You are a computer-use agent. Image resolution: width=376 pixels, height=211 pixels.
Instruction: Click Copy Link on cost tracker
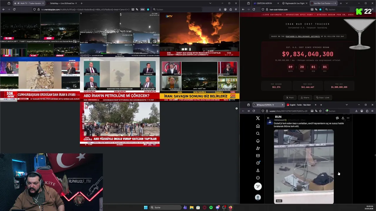(x=323, y=98)
